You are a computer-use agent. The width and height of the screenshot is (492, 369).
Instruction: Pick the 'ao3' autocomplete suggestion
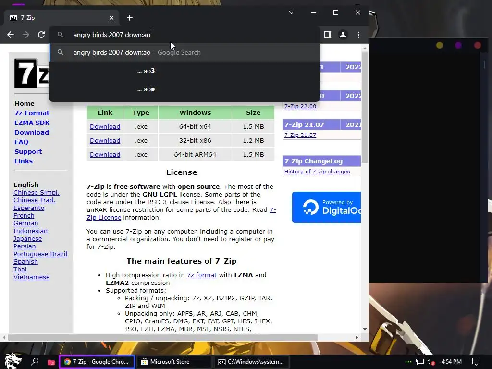point(184,71)
